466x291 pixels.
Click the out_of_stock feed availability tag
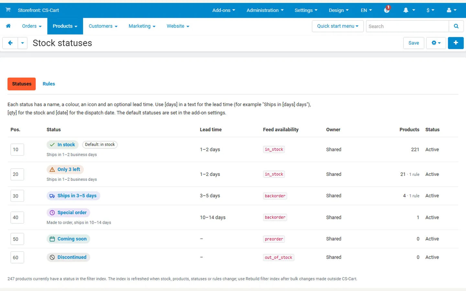click(x=279, y=257)
